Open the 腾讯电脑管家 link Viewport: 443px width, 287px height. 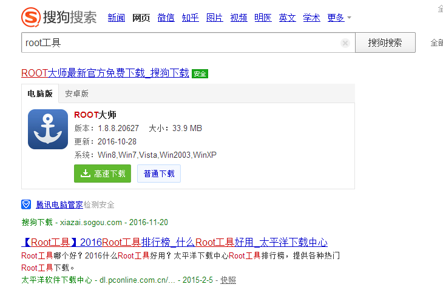pyautogui.click(x=59, y=204)
